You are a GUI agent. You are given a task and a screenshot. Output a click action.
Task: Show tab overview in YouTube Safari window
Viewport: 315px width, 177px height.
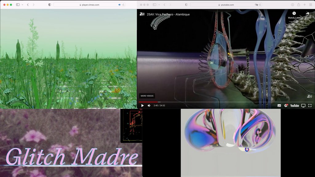click(x=311, y=5)
